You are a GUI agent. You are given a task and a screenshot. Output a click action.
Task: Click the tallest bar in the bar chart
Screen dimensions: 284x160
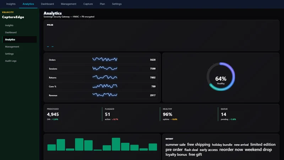116,144
